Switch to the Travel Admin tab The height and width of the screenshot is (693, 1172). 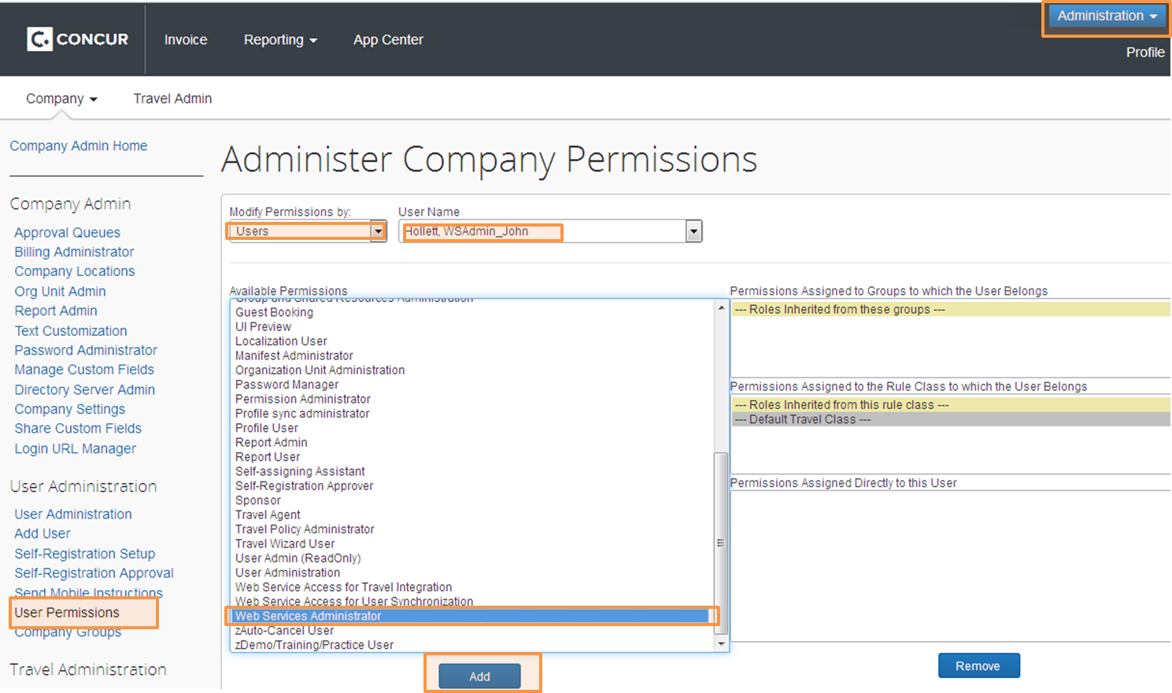pyautogui.click(x=172, y=99)
